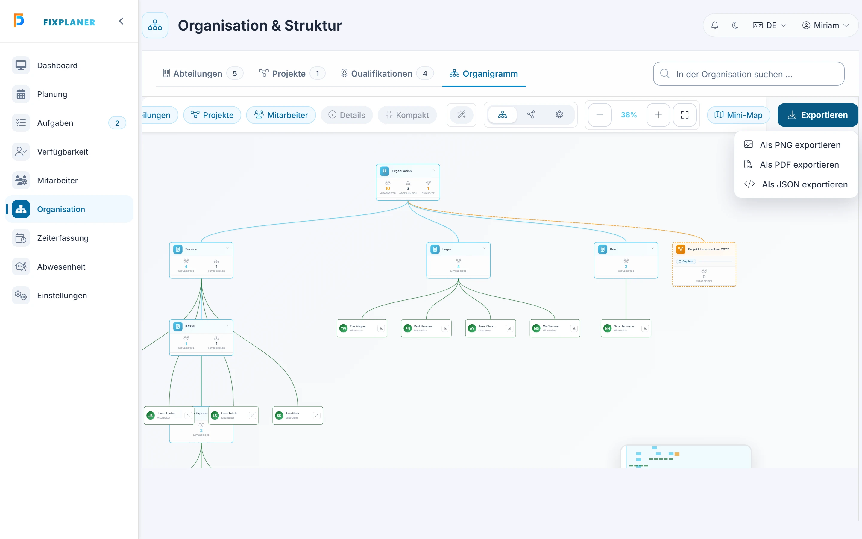The height and width of the screenshot is (539, 862).
Task: Open Einstellungen in the sidebar
Action: point(69,296)
